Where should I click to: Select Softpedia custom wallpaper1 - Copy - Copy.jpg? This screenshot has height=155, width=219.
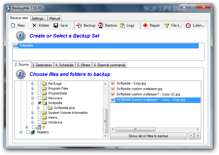click(156, 100)
